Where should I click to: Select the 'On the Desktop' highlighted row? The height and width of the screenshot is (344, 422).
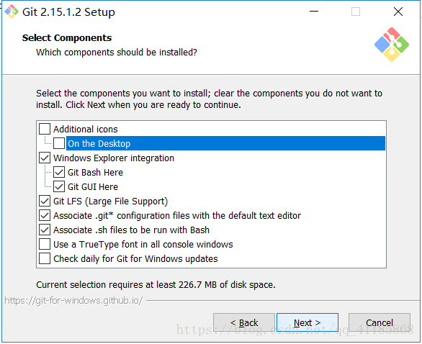point(226,143)
